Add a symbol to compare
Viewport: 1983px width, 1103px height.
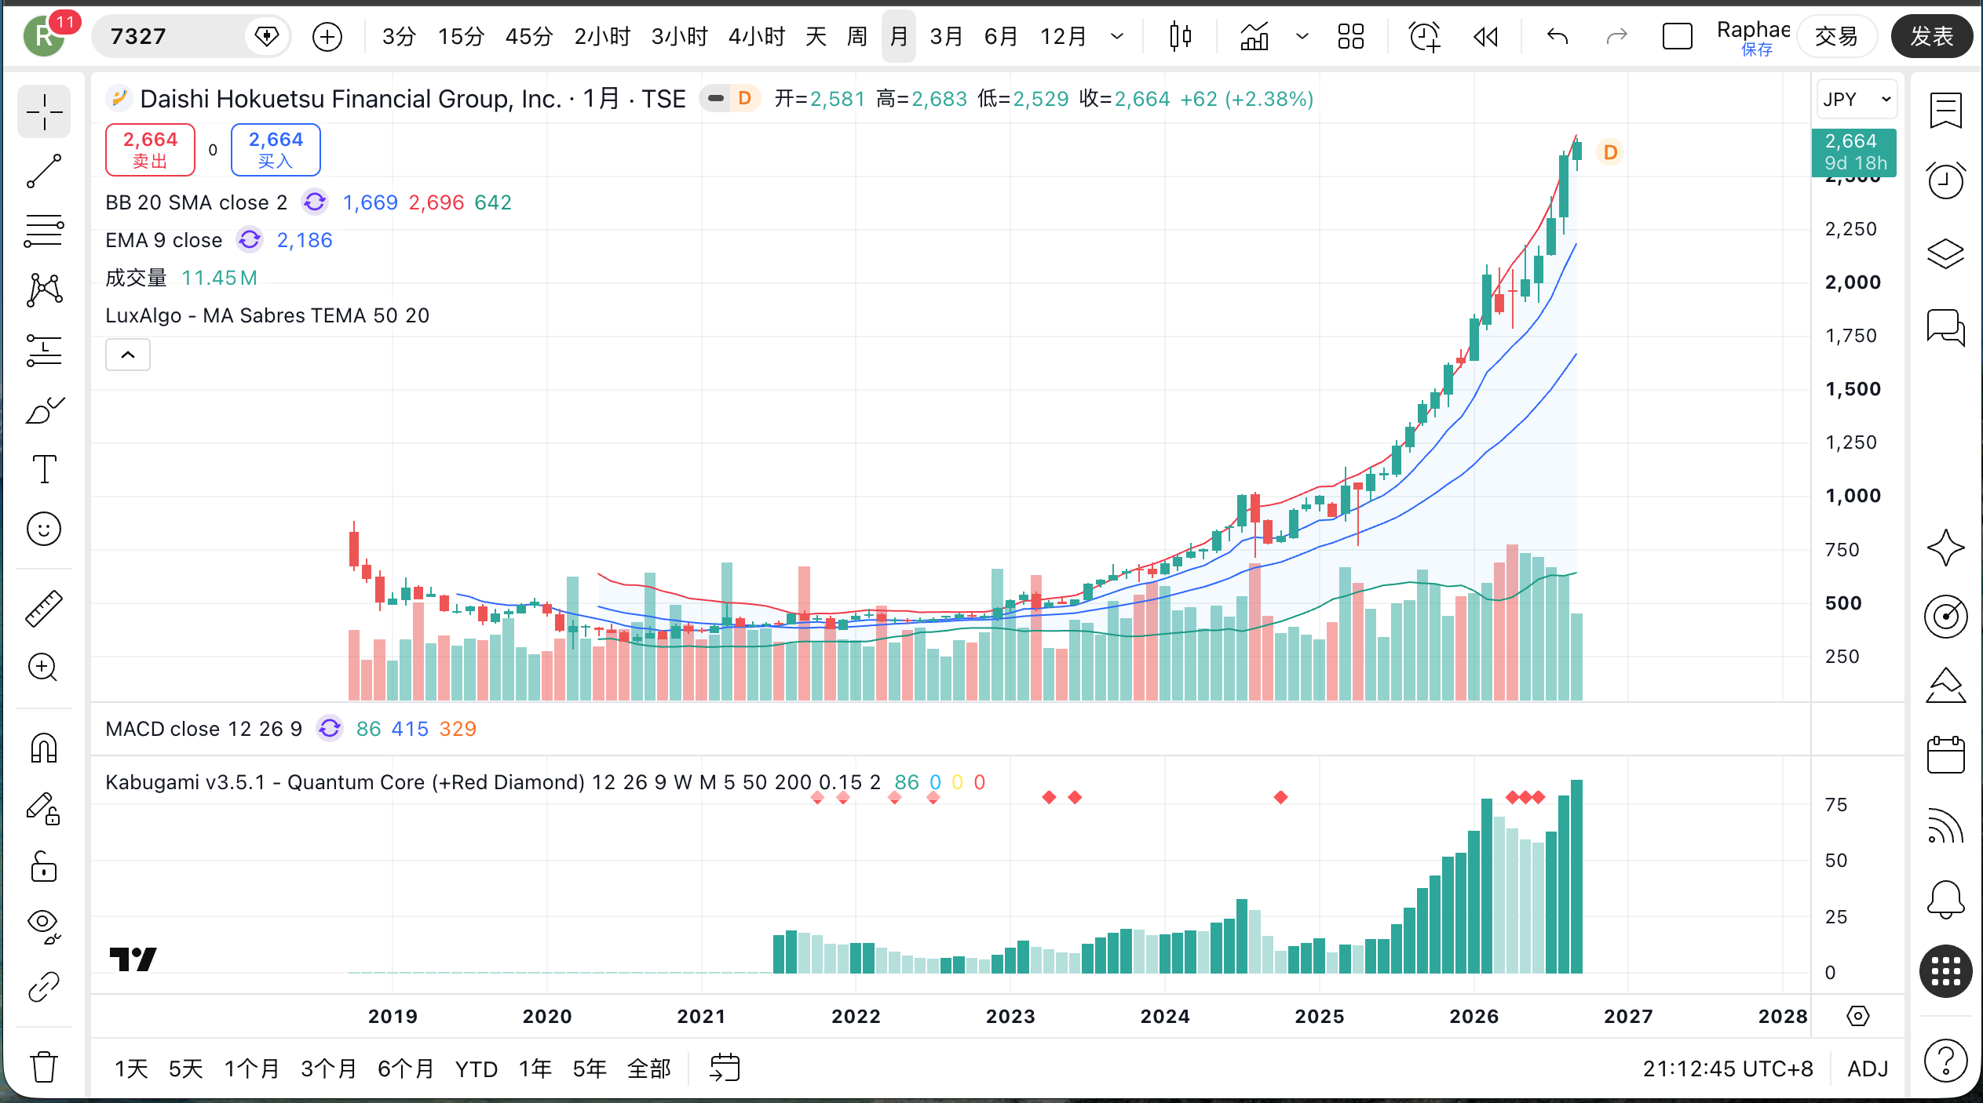[x=327, y=36]
